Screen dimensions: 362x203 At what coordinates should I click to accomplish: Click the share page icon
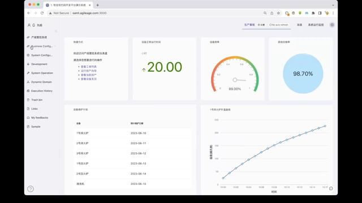[x=271, y=13]
